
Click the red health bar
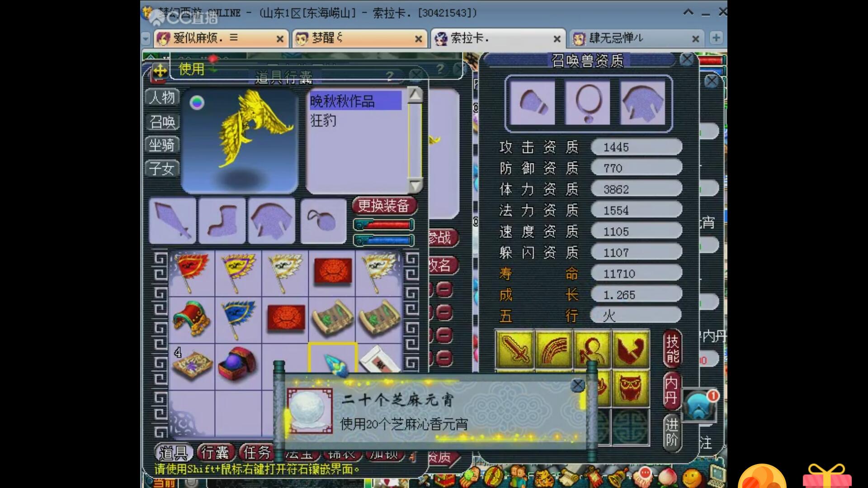click(384, 225)
